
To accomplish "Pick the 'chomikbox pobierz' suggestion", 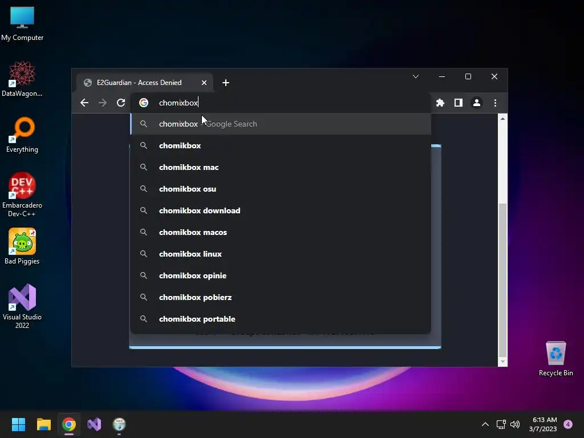I will pyautogui.click(x=281, y=297).
